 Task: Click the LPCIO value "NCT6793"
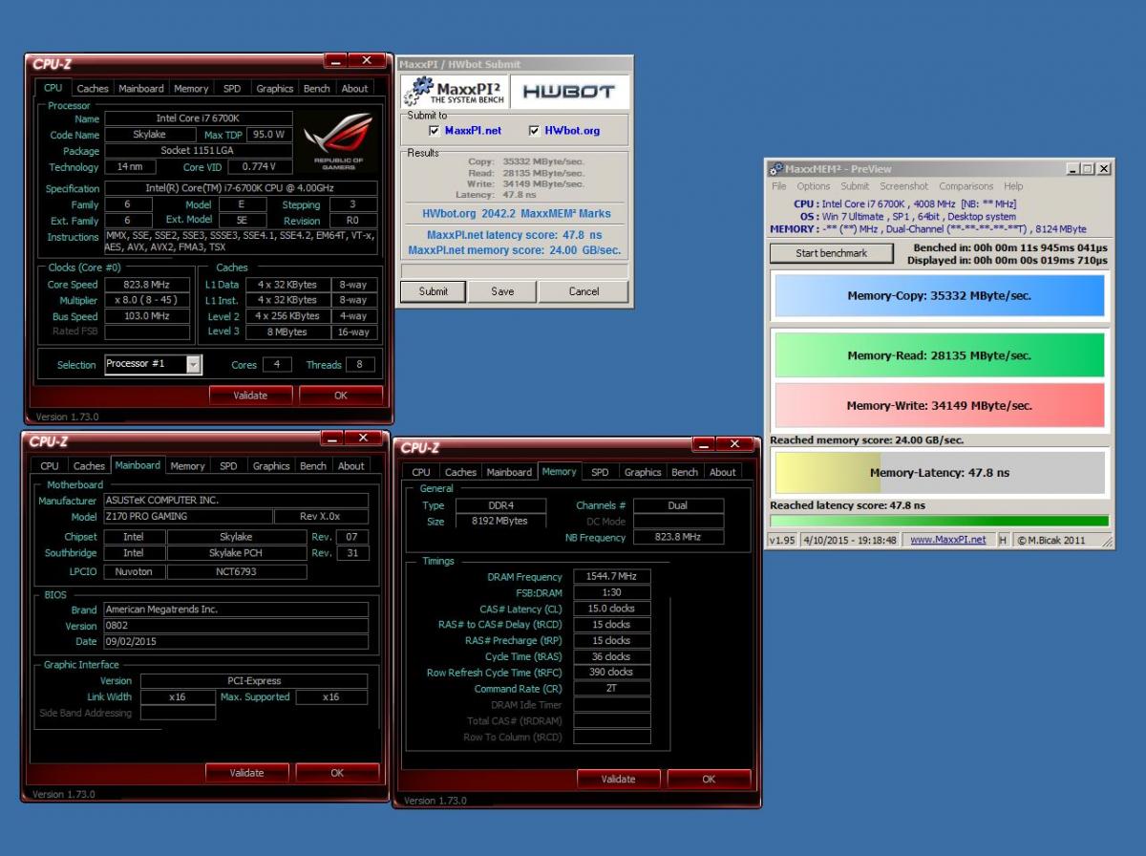point(238,571)
